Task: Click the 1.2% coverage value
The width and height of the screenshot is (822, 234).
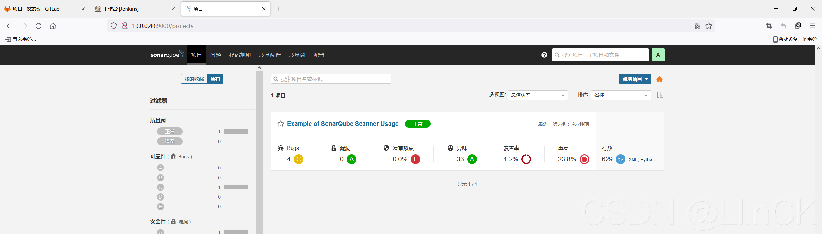Action: [511, 159]
